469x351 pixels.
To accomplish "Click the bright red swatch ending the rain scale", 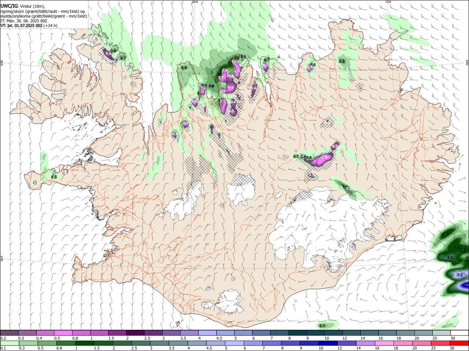I will (459, 343).
